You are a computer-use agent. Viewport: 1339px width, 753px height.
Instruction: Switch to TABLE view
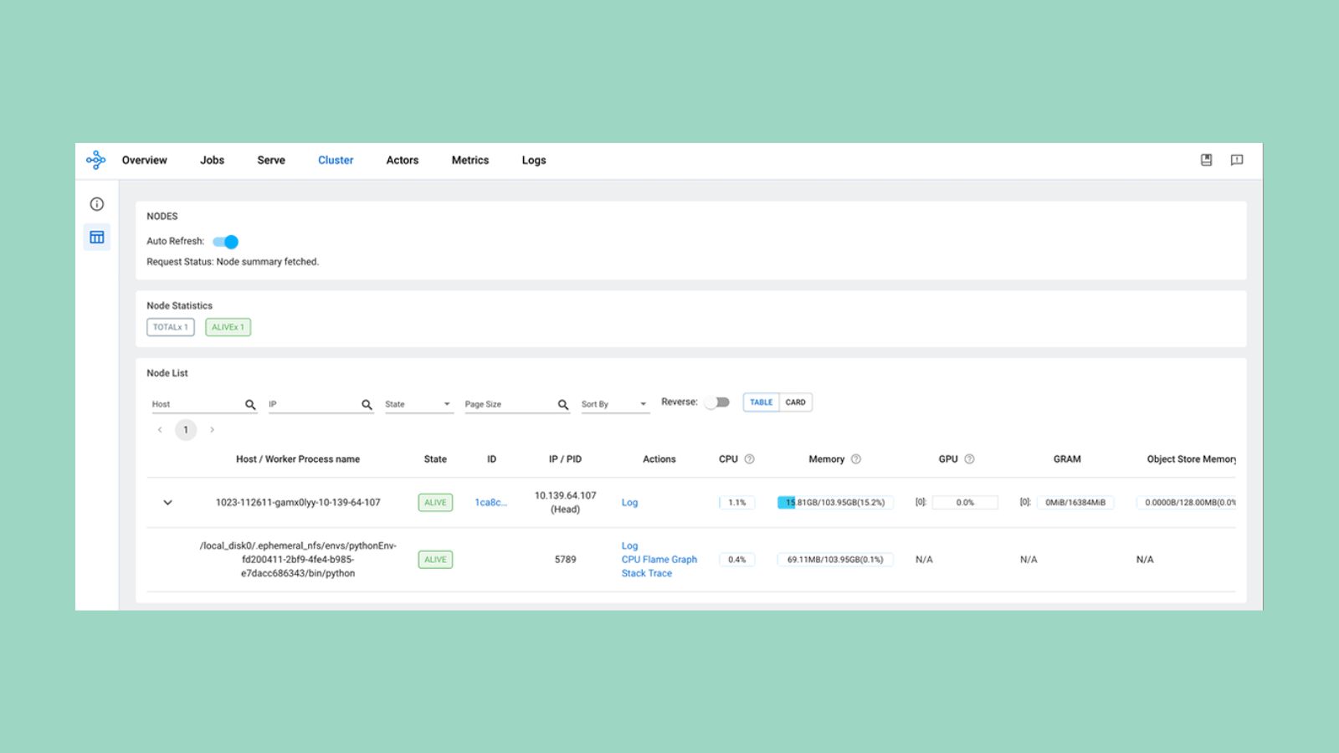click(x=761, y=402)
